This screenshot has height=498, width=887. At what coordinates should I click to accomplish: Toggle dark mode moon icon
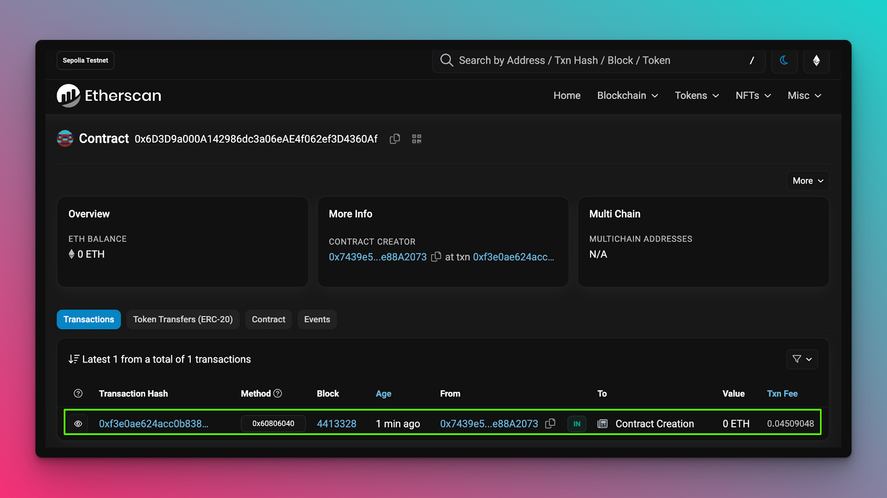(784, 60)
